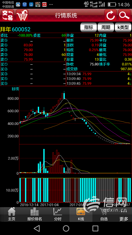Image resolution: width=132 pixels, height=235 pixels.
Task: Open the status bar three-dots overflow
Action: point(51,4)
